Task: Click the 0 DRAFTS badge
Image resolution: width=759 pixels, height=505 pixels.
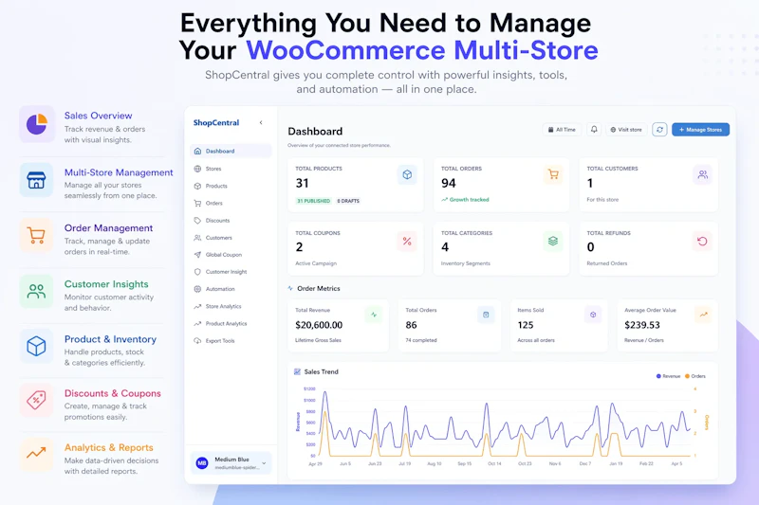Action: (x=348, y=201)
